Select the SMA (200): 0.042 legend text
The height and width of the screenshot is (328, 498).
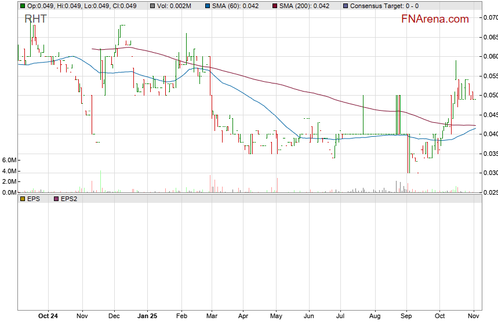pos(306,6)
